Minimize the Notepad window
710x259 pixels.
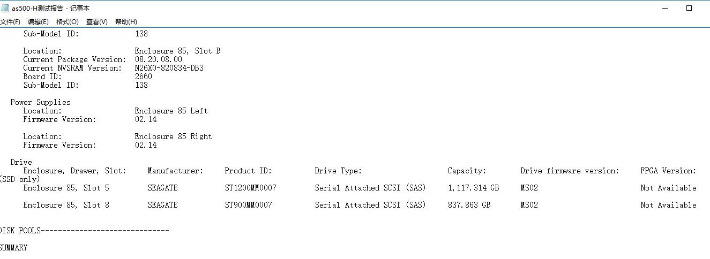664,8
